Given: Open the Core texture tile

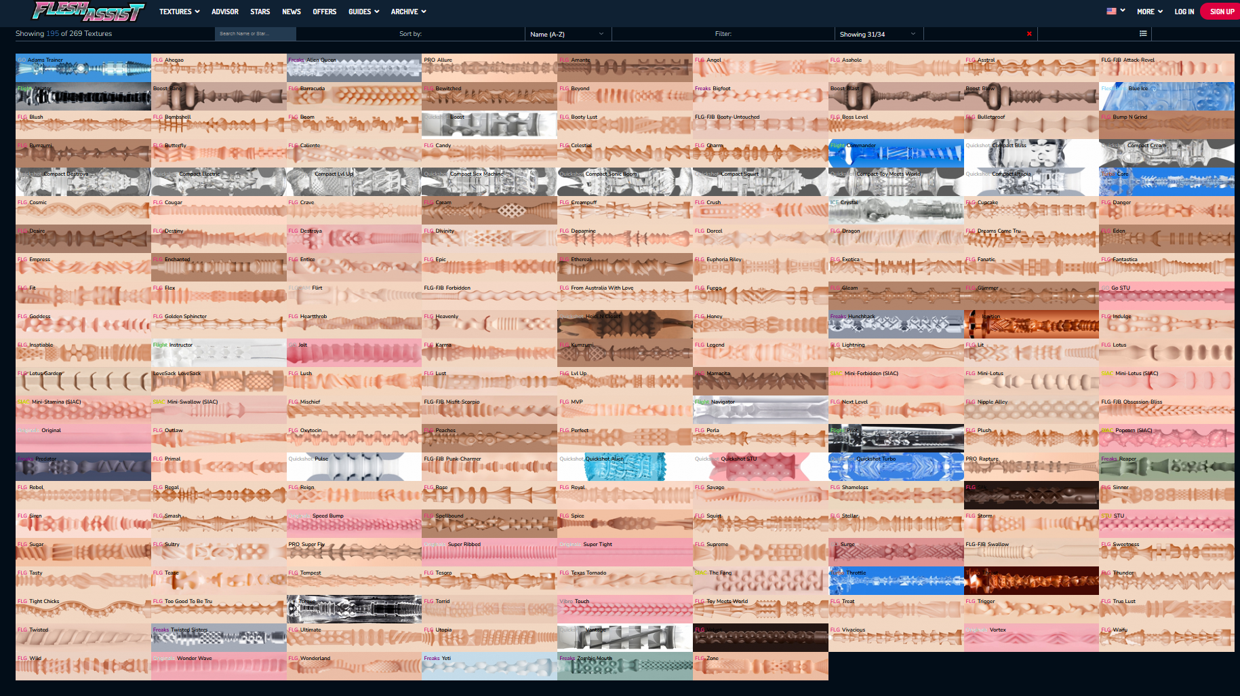Looking at the screenshot, I should point(1167,182).
